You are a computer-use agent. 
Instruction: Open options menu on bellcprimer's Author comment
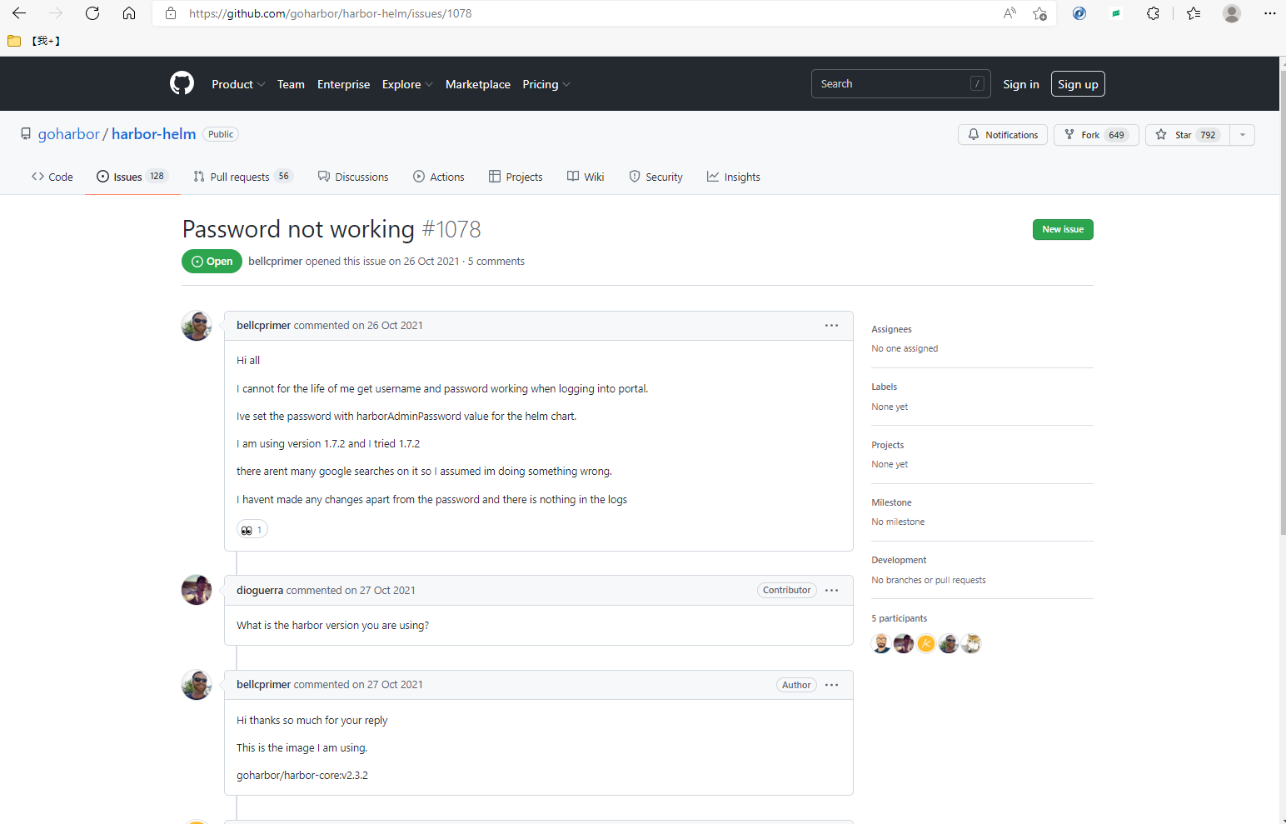click(831, 685)
